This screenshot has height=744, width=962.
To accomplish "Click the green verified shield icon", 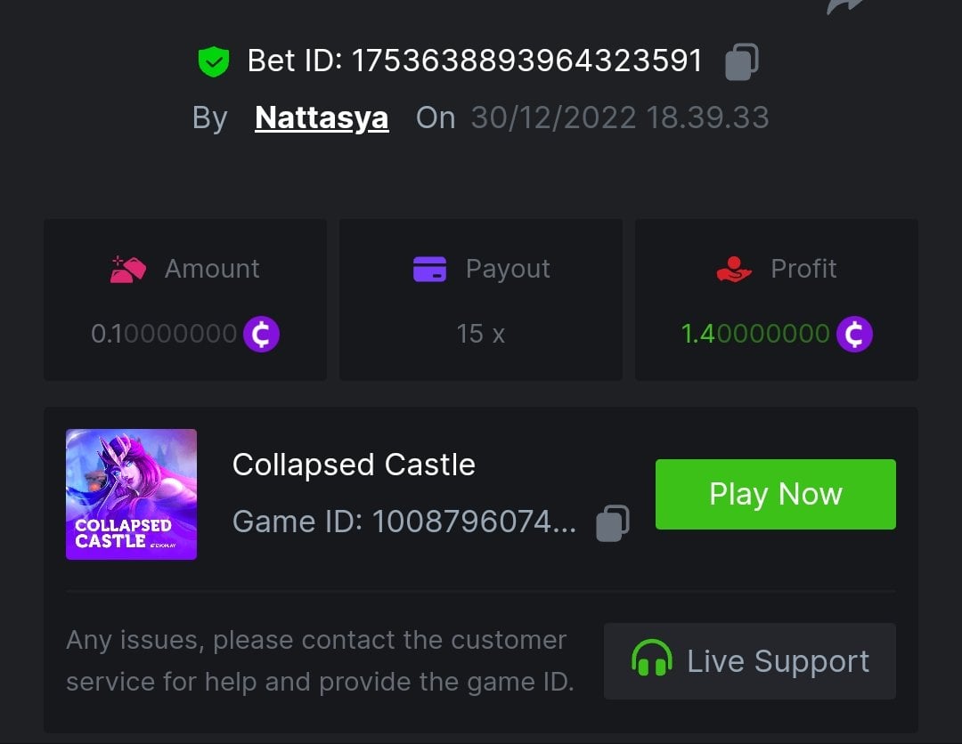I will (214, 61).
